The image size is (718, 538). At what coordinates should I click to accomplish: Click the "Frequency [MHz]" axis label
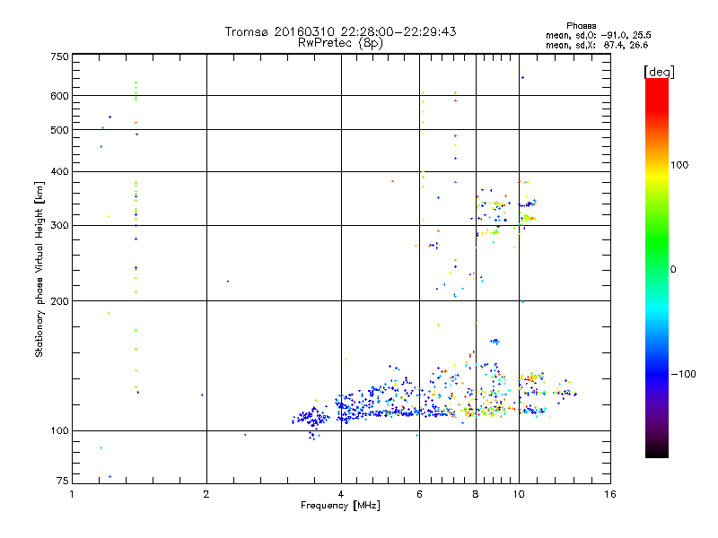point(340,506)
